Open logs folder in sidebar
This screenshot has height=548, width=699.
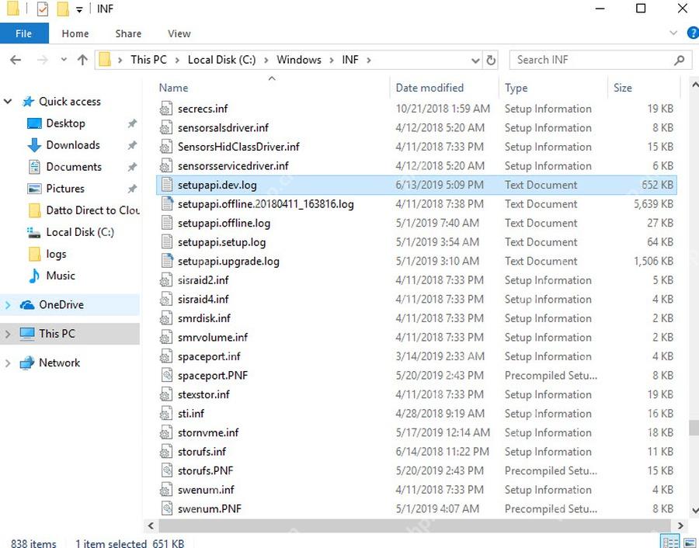(56, 254)
